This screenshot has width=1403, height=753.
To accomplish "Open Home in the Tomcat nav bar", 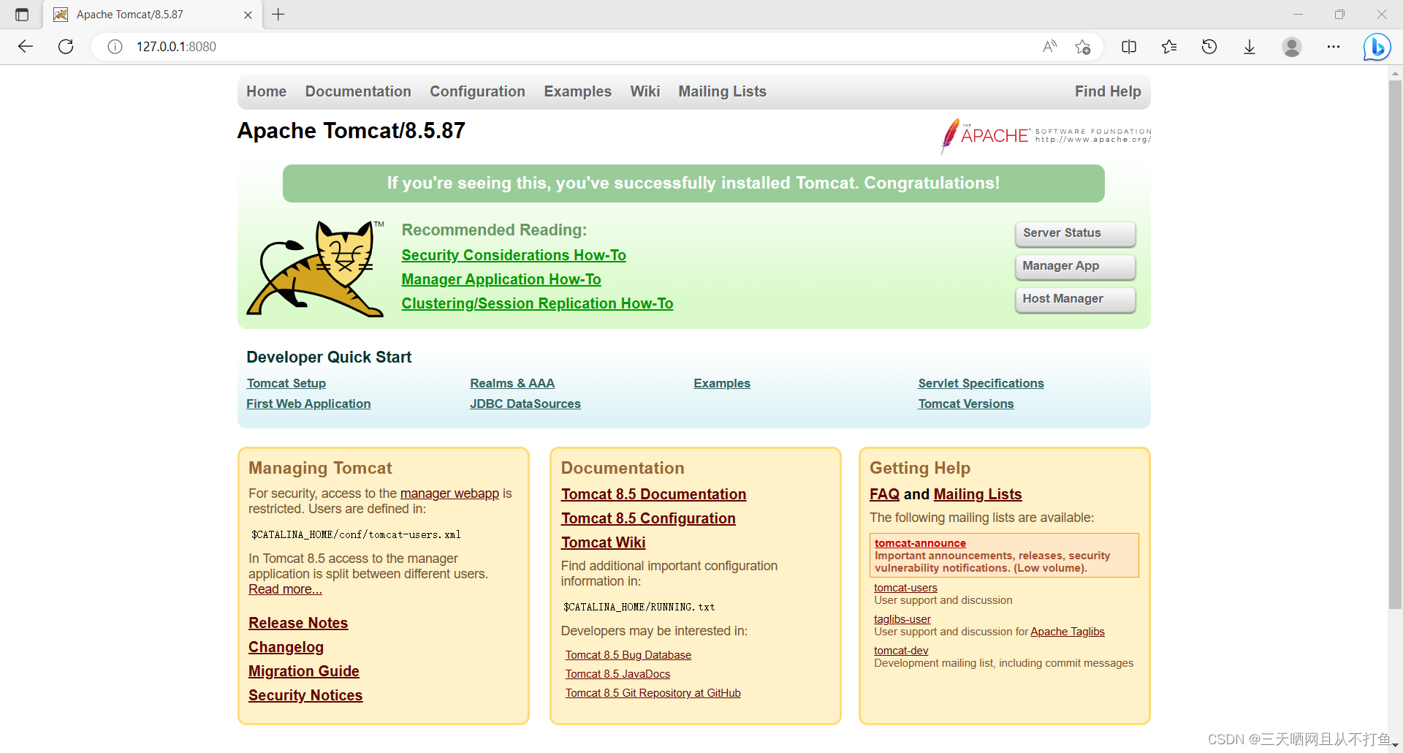I will (266, 91).
